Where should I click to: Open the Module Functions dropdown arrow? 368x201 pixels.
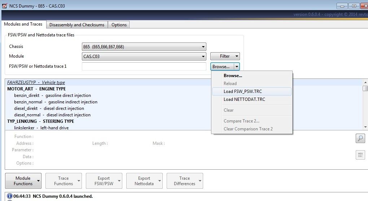pos(38,181)
